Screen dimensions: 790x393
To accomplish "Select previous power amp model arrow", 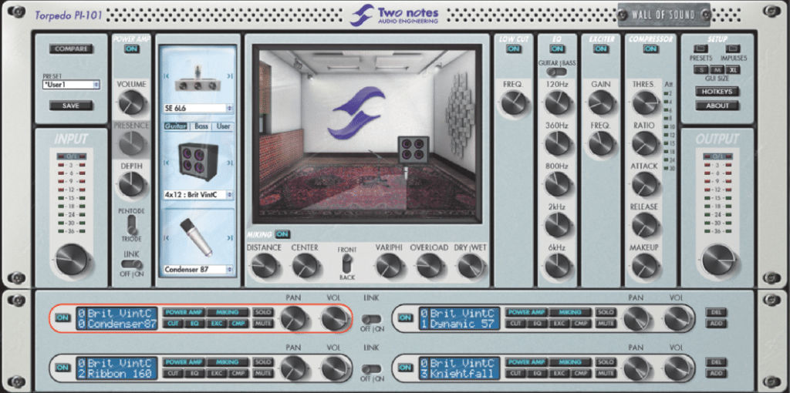I will [x=167, y=76].
